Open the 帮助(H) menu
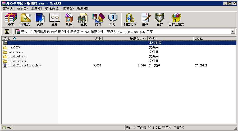The width and height of the screenshot is (238, 131). coord(83,8)
